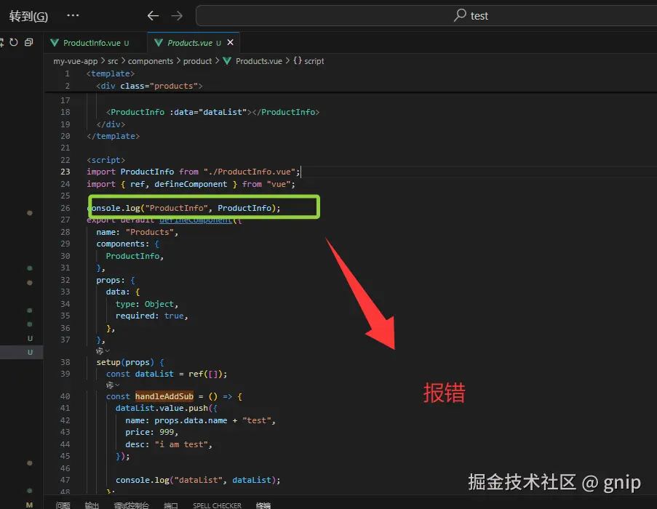The image size is (657, 509).
Task: Click console.log on line 26
Action: click(x=114, y=208)
